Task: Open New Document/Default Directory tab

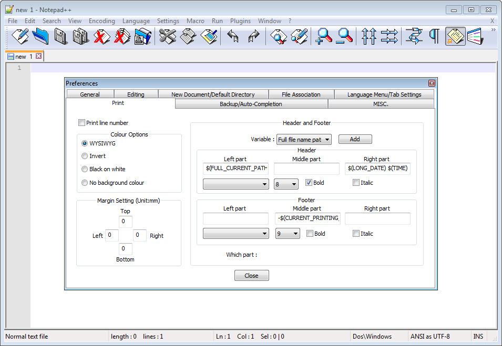Action: tap(213, 95)
